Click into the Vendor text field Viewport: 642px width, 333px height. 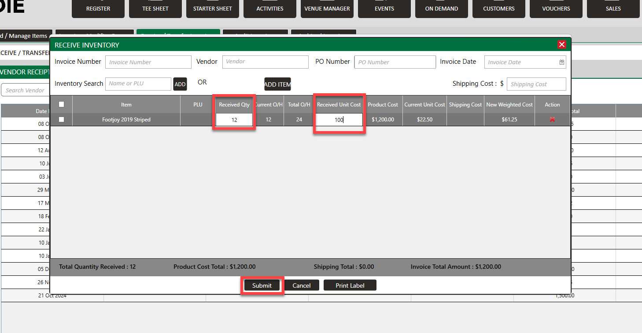click(265, 62)
